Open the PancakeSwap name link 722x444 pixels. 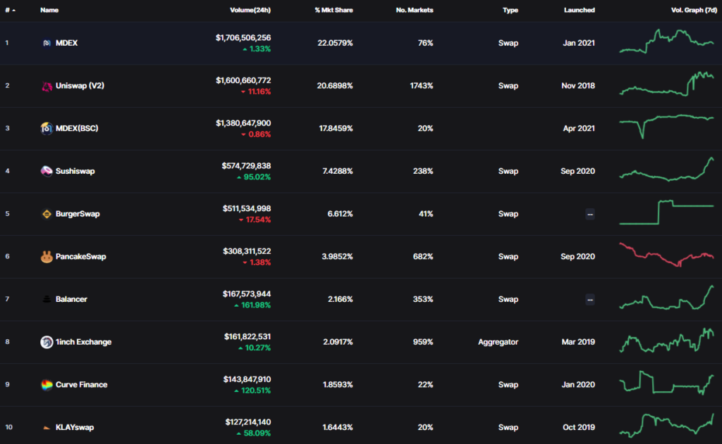point(80,256)
